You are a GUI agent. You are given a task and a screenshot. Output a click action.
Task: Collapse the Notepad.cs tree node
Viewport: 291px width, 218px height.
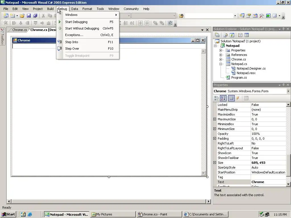click(x=221, y=64)
